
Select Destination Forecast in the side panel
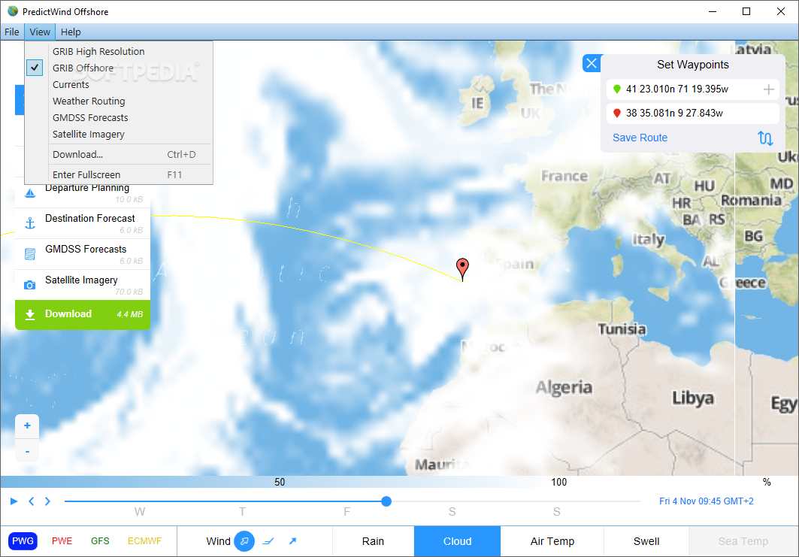(x=83, y=223)
